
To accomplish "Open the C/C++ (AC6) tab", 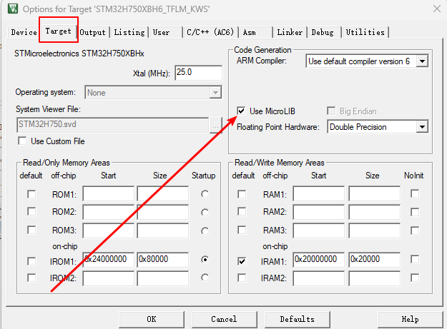I will point(210,32).
